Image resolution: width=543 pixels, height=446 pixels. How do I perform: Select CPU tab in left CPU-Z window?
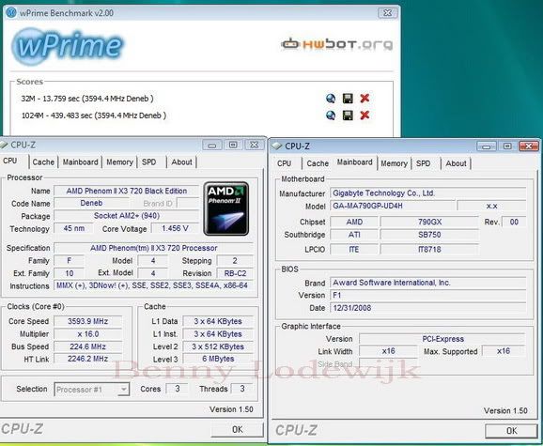[10, 161]
